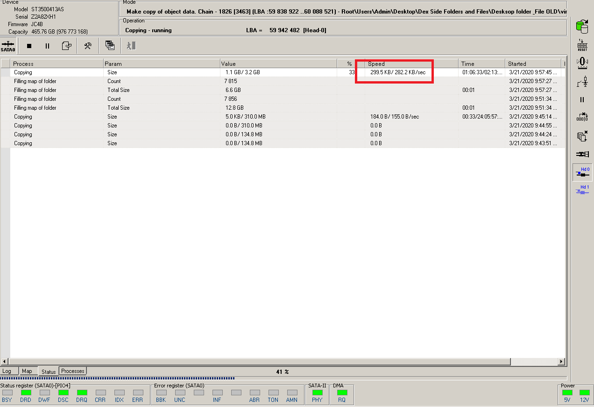
Task: Click the copy files with cross icon
Action: (582, 136)
